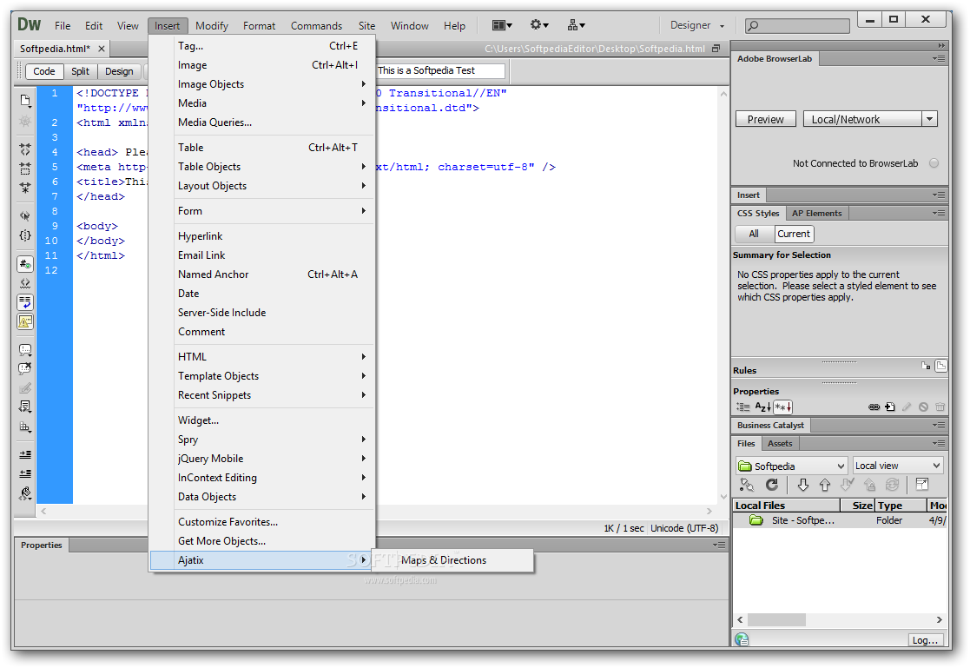Attach Style Sheet link icon

(874, 407)
